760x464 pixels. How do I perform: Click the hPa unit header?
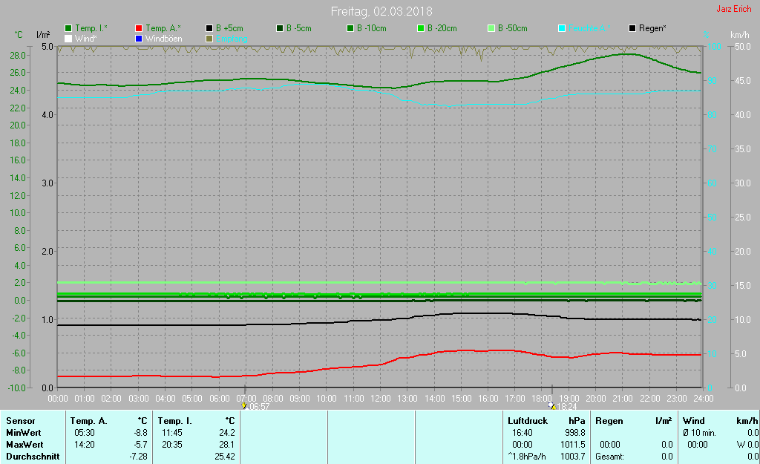point(577,421)
